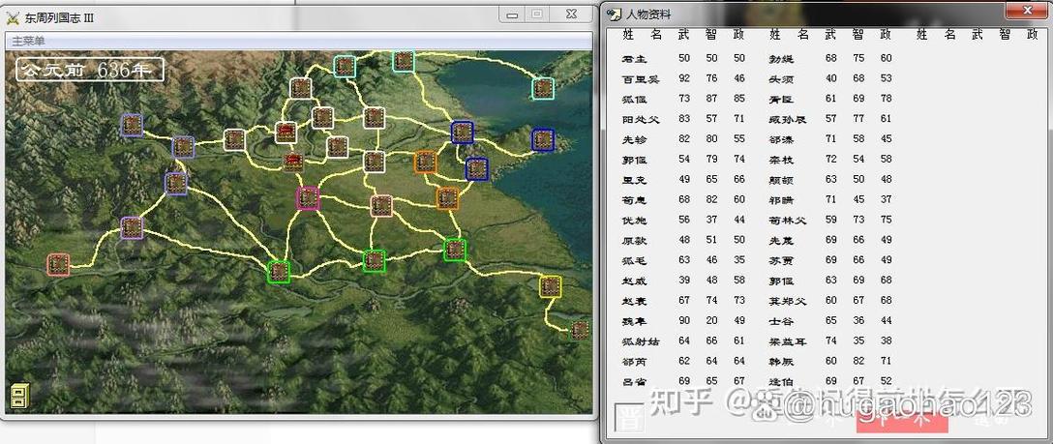Select the topmost white-bordered city
1053x444 pixels.
click(300, 88)
